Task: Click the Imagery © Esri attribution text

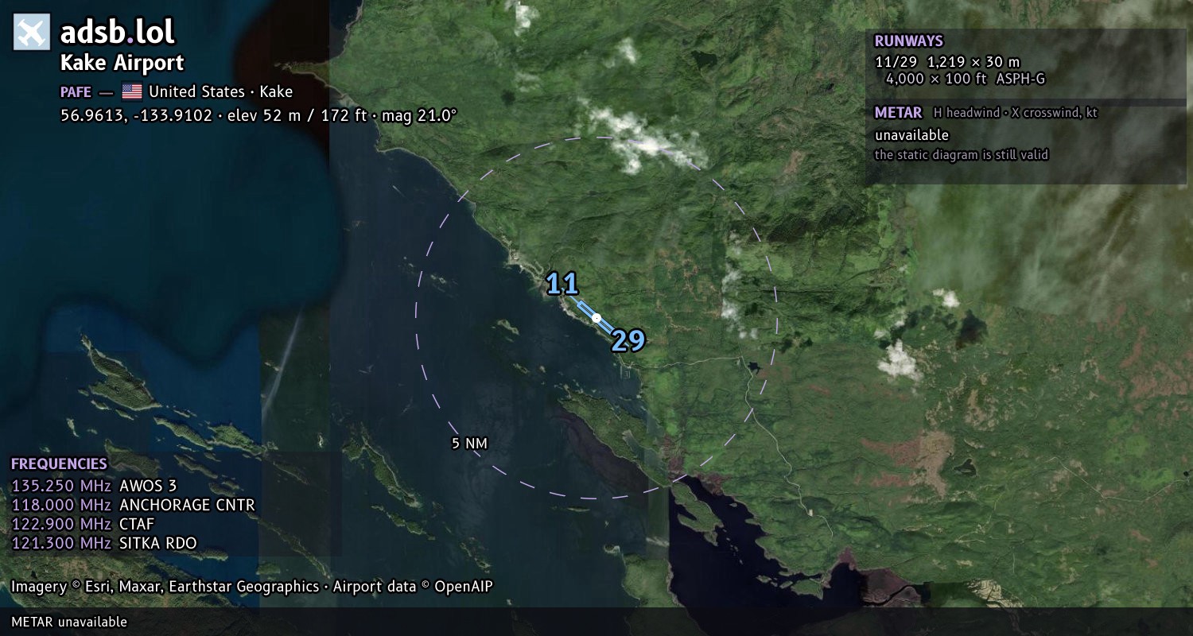Action: tap(251, 587)
